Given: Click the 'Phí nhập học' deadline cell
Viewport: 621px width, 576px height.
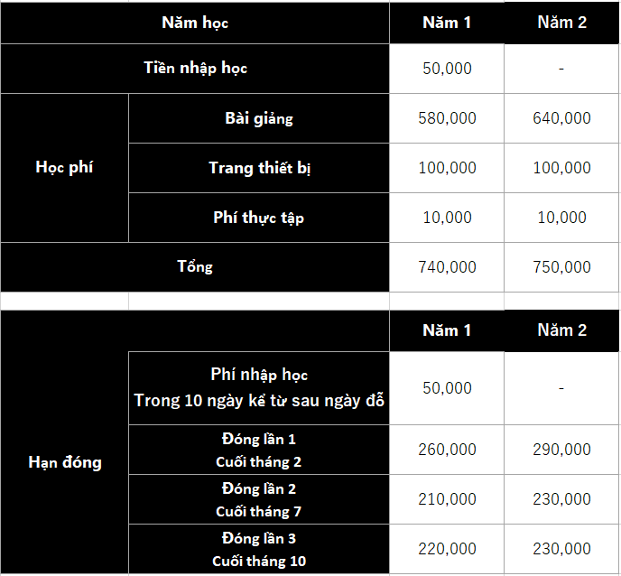Looking at the screenshot, I should tap(259, 388).
